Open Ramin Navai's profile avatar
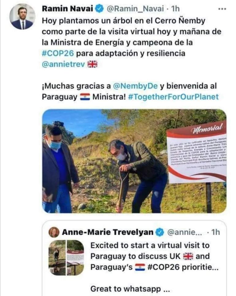Screen dimensions: 236x296 pyautogui.click(x=22, y=17)
